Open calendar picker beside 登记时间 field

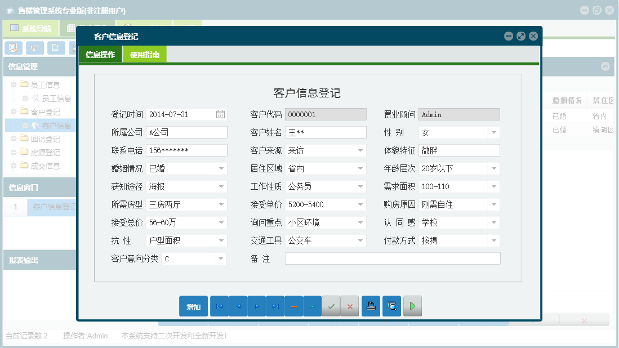(221, 114)
